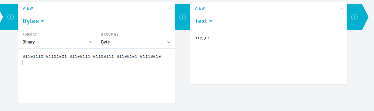Viewport: 374px width, 111px height.
Task: Add a brick between Bytes and Text views
Action: click(x=183, y=17)
